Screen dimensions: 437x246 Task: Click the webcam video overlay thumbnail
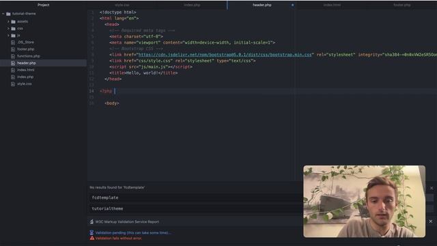click(364, 202)
